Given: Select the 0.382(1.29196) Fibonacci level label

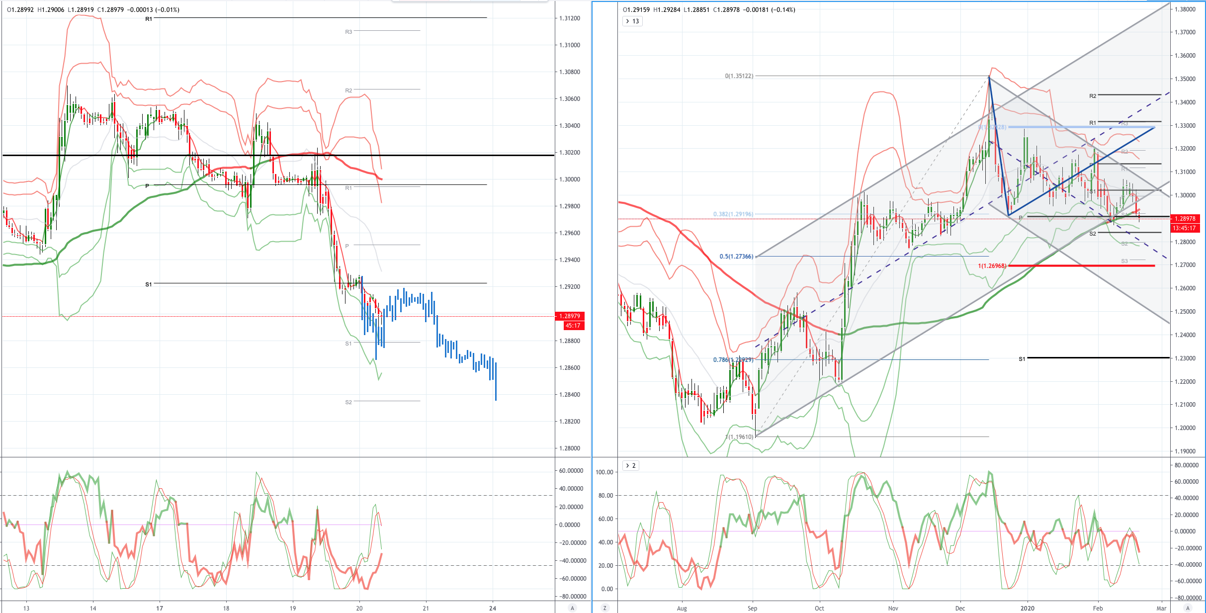Looking at the screenshot, I should (733, 214).
